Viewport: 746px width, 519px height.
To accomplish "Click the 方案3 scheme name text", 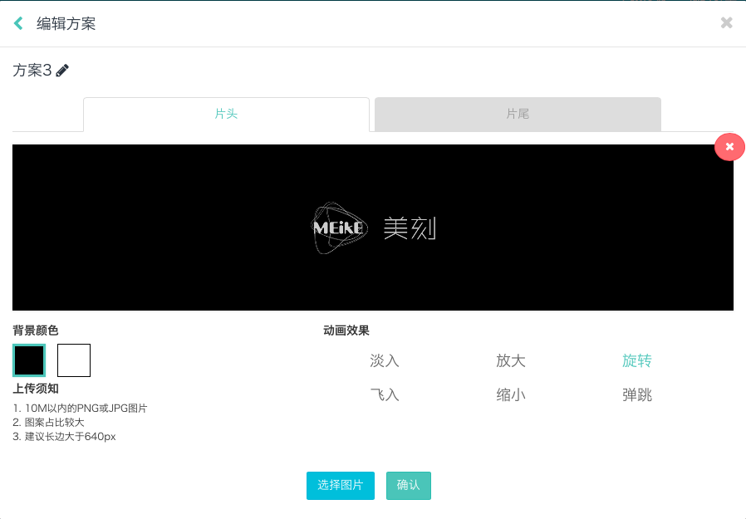I will tap(32, 71).
